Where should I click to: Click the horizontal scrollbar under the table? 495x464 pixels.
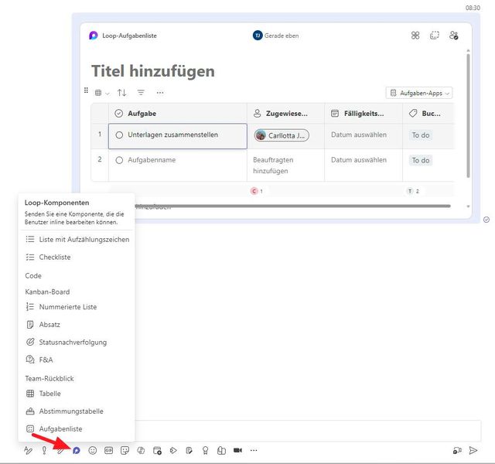(292, 206)
